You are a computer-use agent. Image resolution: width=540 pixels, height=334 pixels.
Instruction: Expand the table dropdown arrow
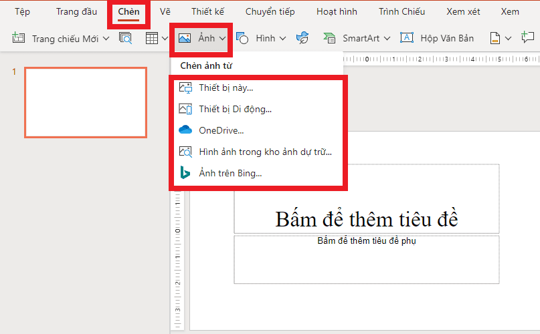(165, 38)
